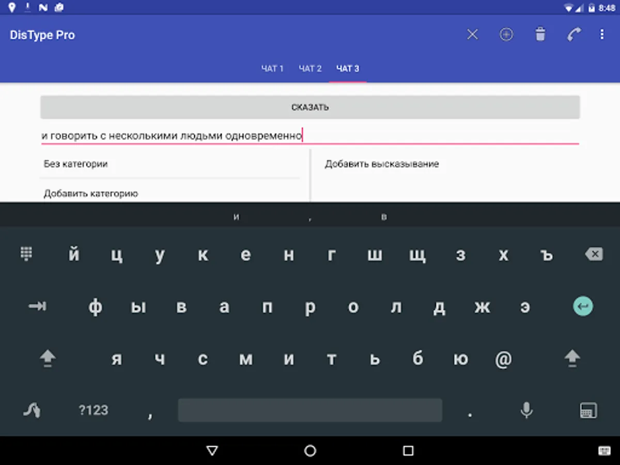Tap the number pad grid key
Viewport: 620px width, 465px height.
click(x=26, y=254)
